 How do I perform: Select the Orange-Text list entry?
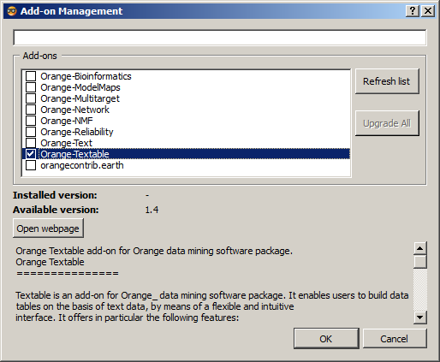[66, 143]
